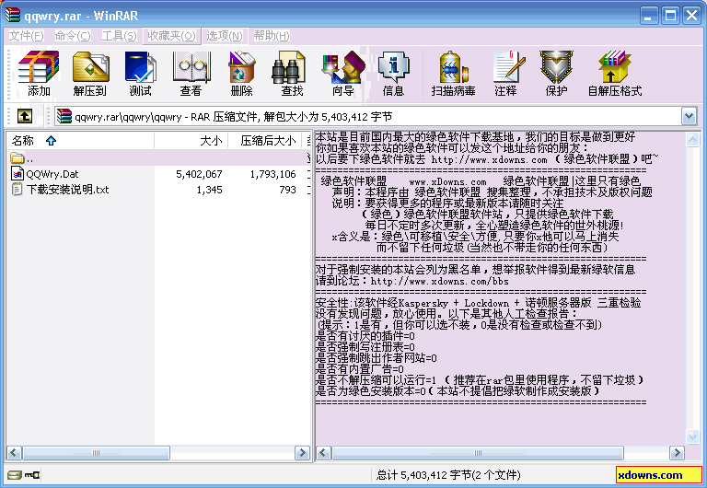
Task: Click comment pane right scroll arrow
Action: 677,452
